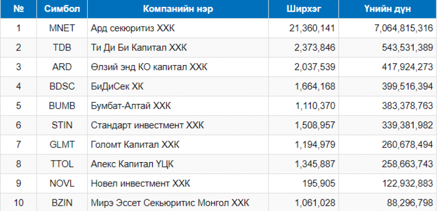Image resolution: width=438 pixels, height=211 pixels.
Task: Select the ARD symbol cell
Action: 62,67
